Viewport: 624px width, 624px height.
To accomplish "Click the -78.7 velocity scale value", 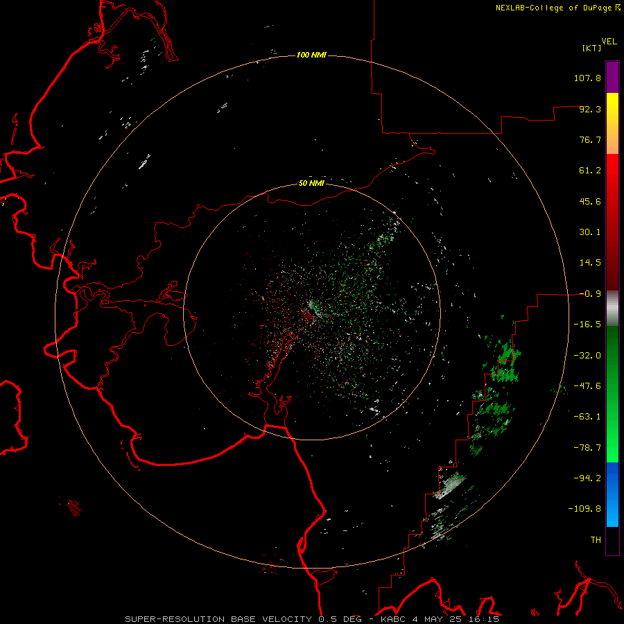I will click(587, 448).
